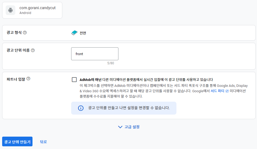The image size is (257, 149).
Task: Expand the 고급 설정 section
Action: (129, 127)
